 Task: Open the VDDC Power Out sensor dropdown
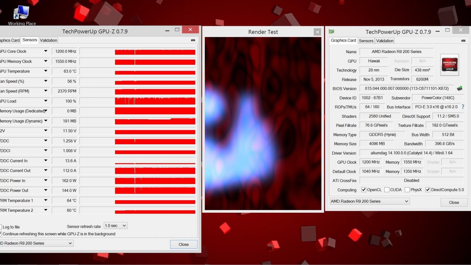click(x=46, y=190)
